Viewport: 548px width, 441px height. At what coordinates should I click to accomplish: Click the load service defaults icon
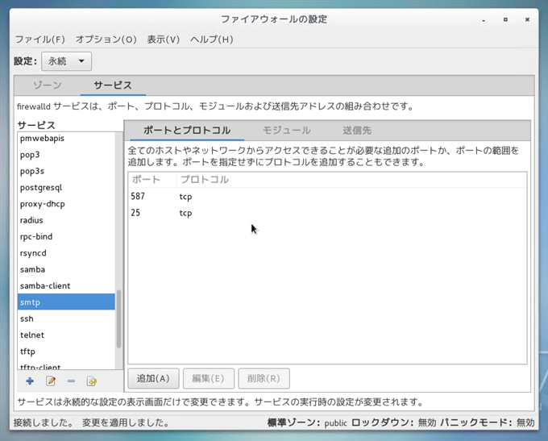coord(92,381)
